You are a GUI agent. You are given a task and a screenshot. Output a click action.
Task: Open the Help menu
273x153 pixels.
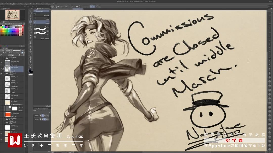coord(54,4)
